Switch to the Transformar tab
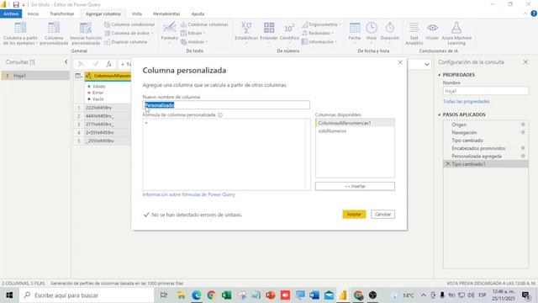Viewport: 538px width, 303px height. point(61,13)
